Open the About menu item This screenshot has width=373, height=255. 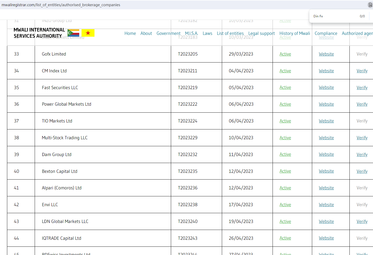click(146, 33)
